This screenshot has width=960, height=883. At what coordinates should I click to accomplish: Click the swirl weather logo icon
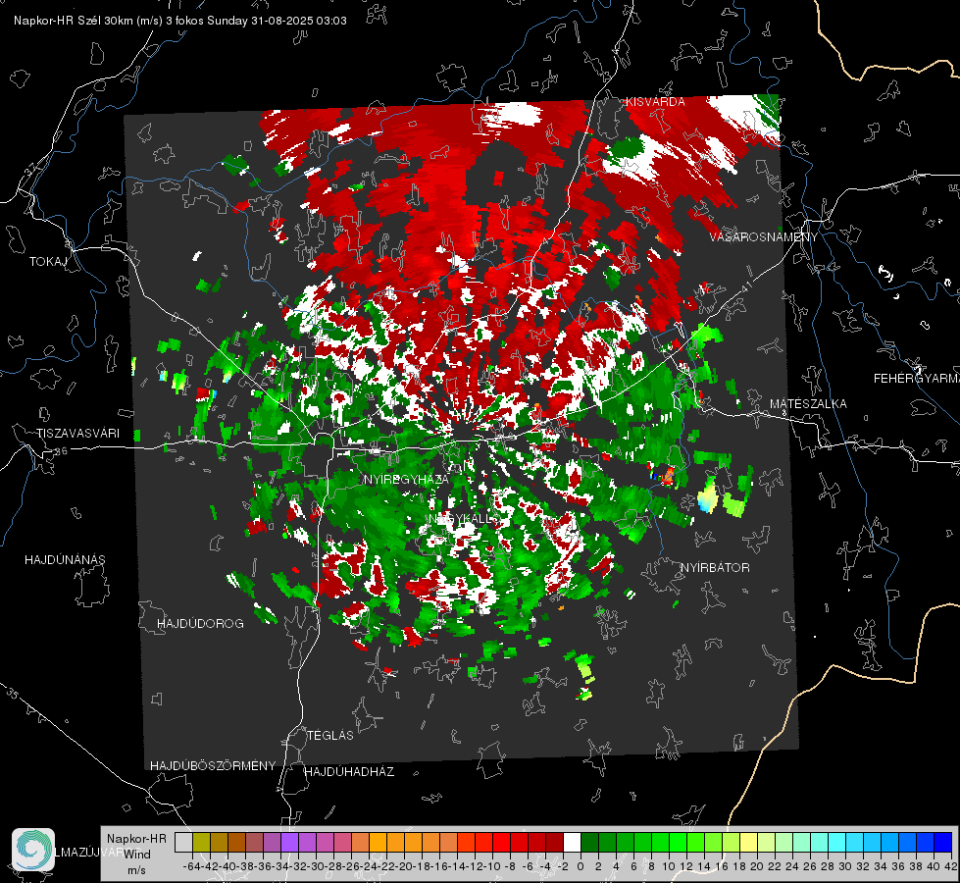tap(33, 850)
